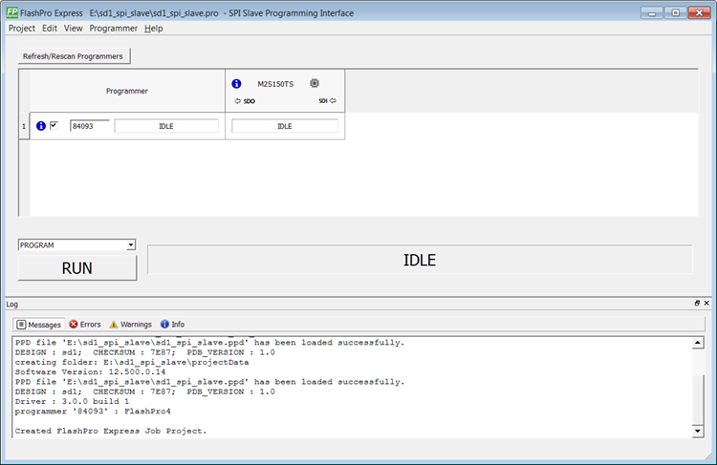Viewport: 717px width, 465px height.
Task: Undock the Log panel
Action: pos(697,303)
